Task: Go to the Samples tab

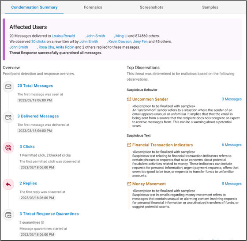Action: point(210,7)
